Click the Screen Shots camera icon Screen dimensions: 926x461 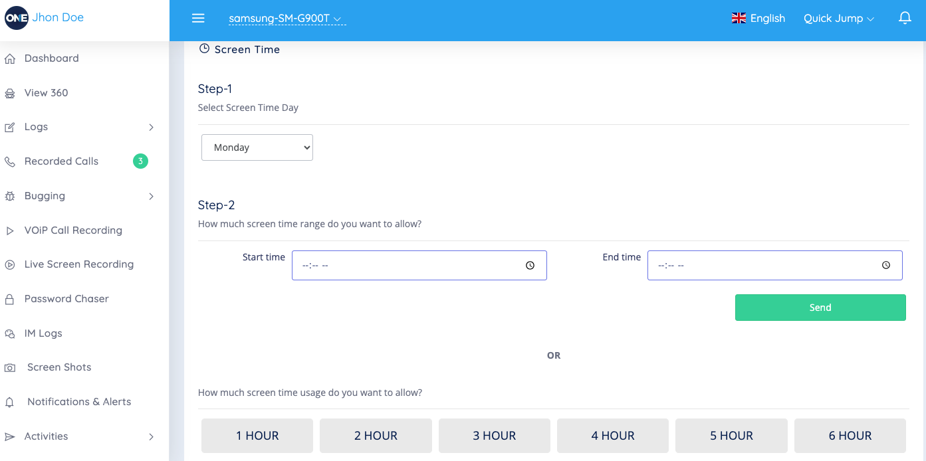[10, 368]
